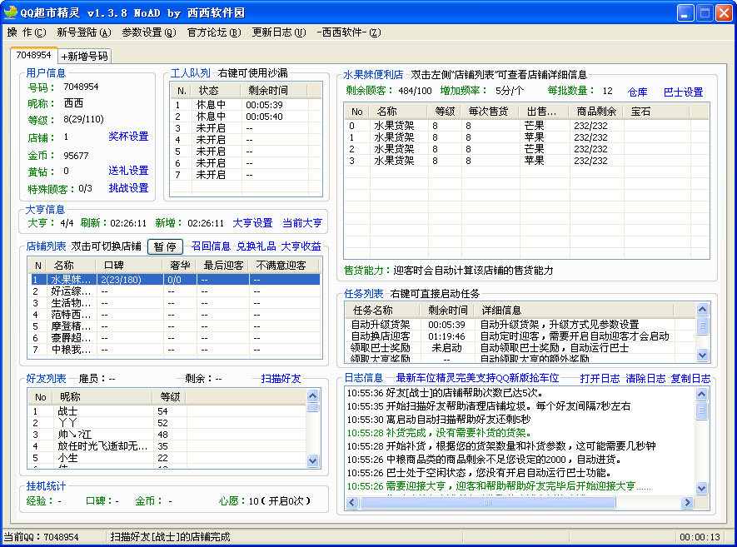Click the QQ超市精灵 title bar app icon
This screenshot has height=547, width=737.
(x=11, y=12)
